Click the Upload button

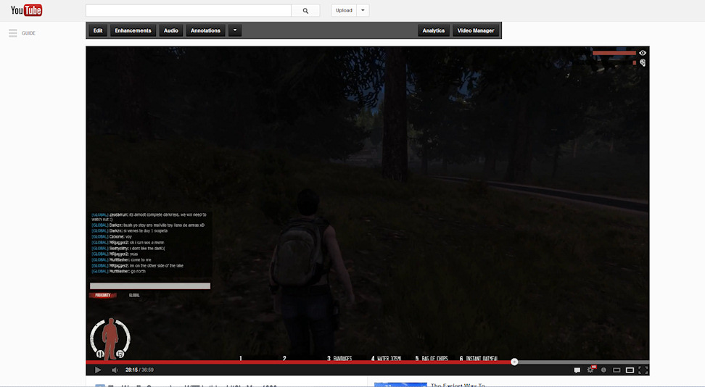coord(344,10)
